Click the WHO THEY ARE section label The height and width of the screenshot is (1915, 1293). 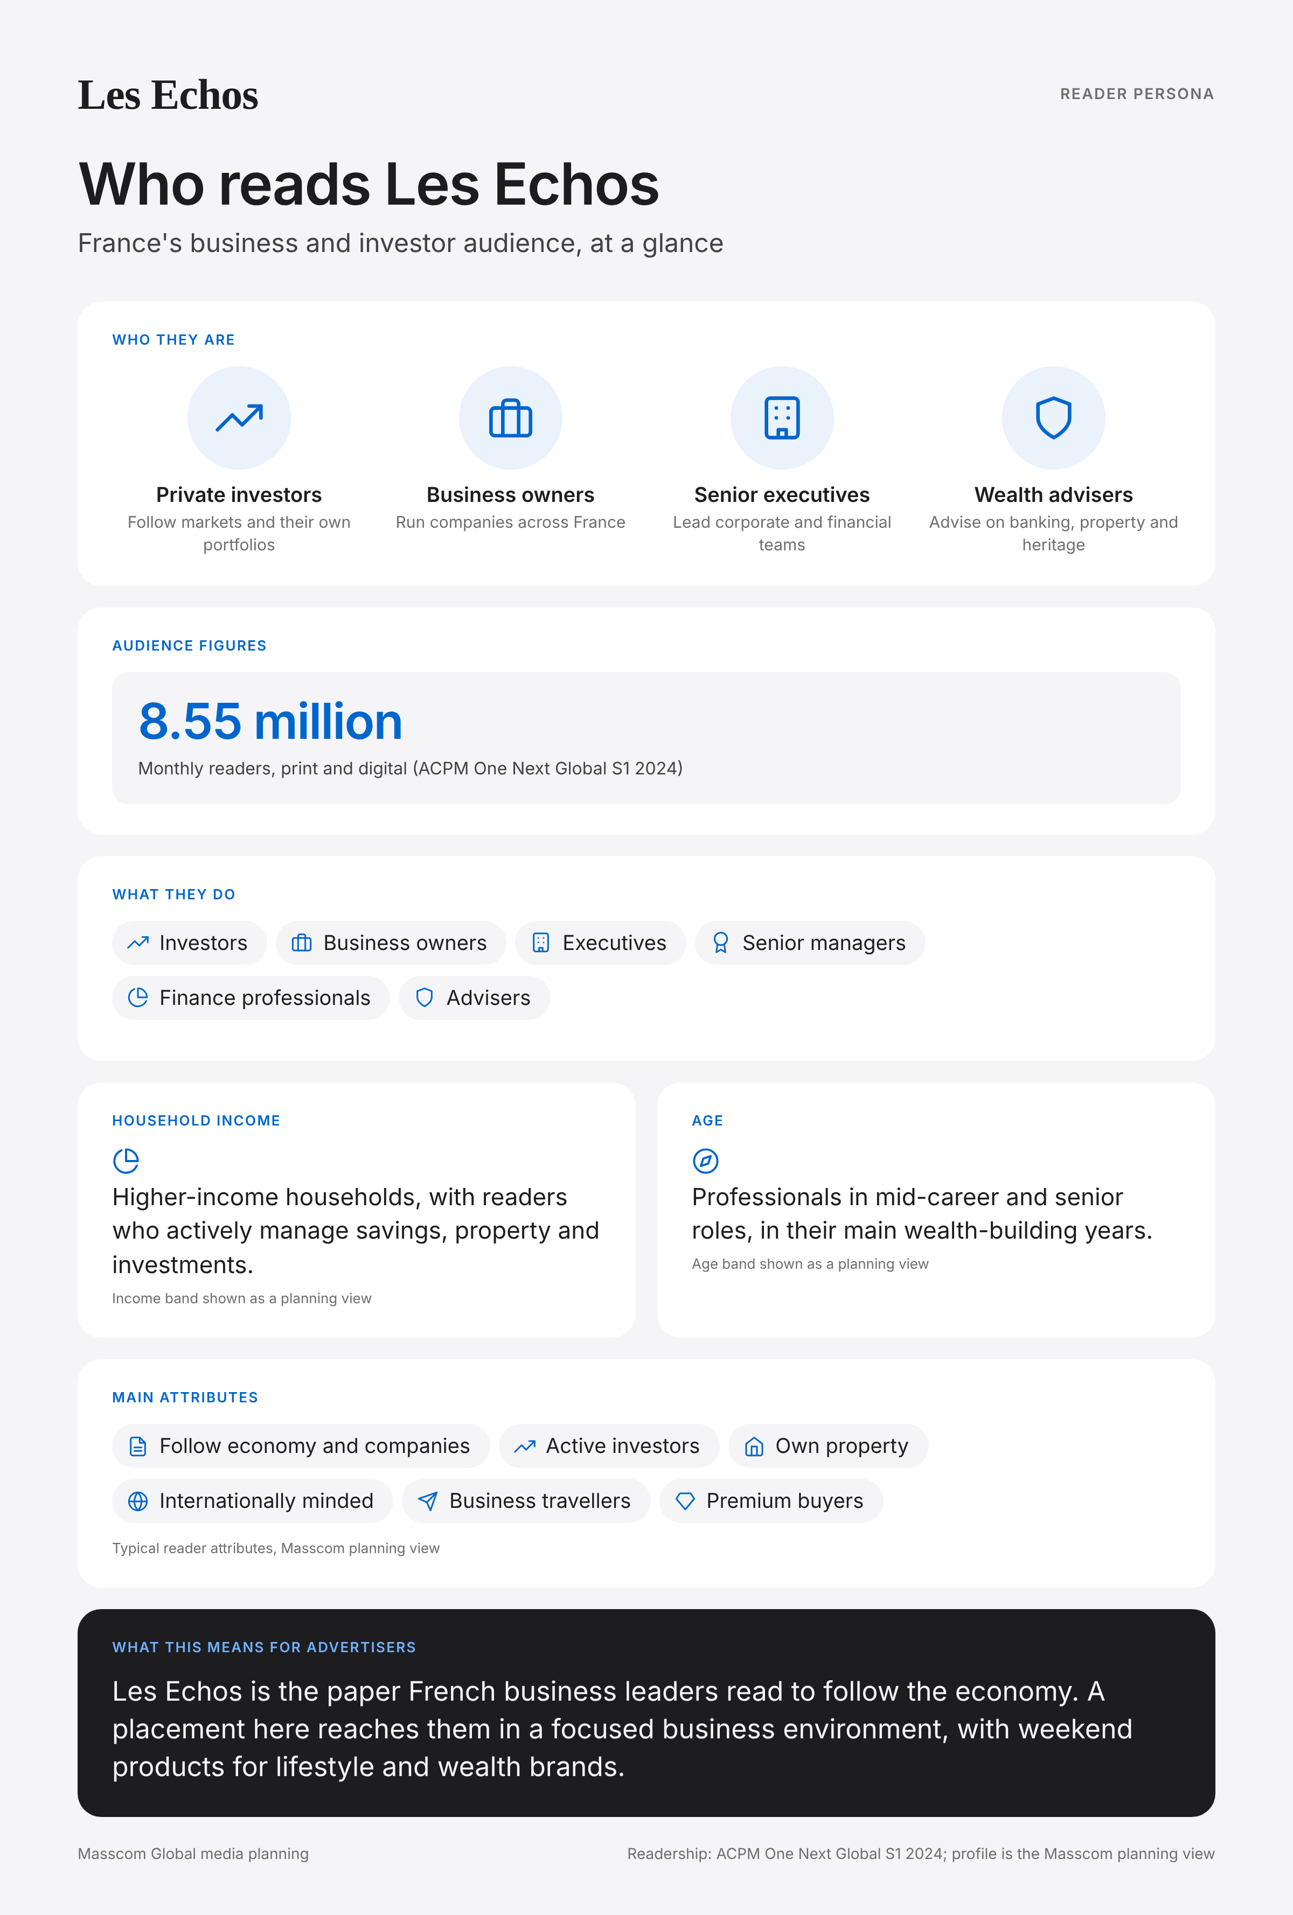pyautogui.click(x=174, y=339)
